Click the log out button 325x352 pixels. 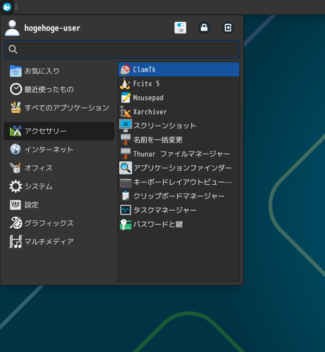click(x=228, y=28)
